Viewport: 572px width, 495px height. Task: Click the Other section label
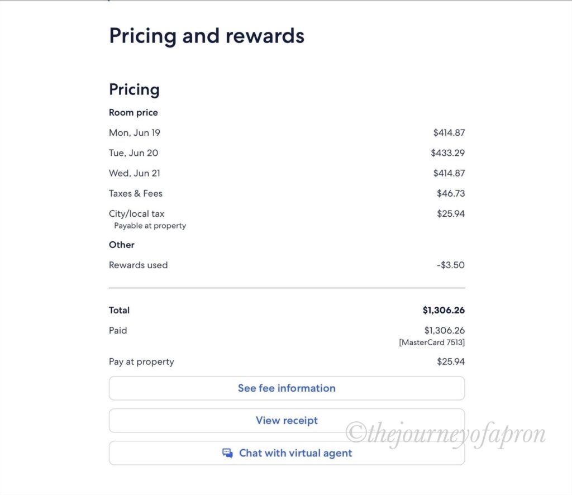click(121, 245)
